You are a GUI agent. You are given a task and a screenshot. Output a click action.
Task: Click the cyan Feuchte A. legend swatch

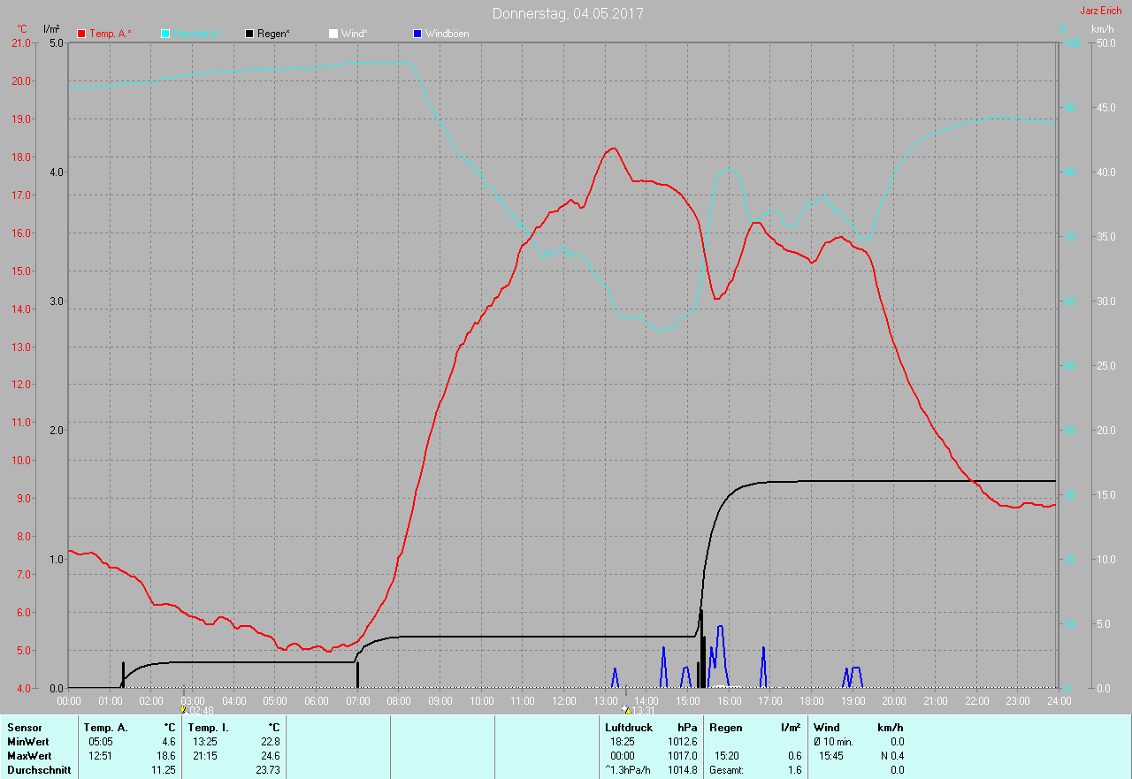coord(165,34)
